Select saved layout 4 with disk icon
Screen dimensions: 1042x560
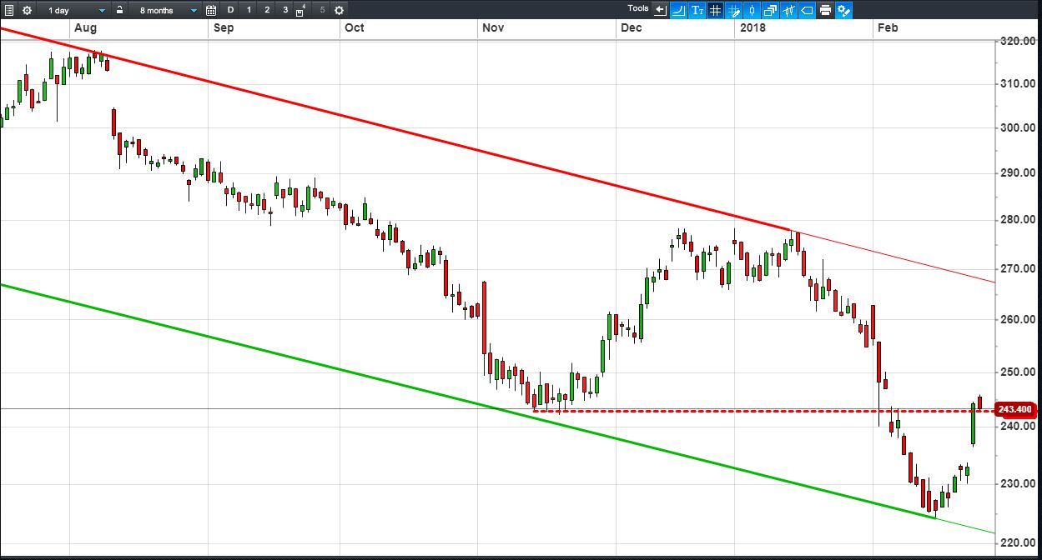tap(301, 10)
